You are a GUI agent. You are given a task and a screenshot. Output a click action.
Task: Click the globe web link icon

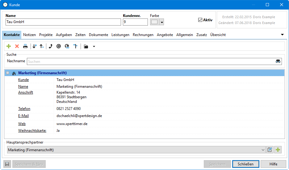(x=67, y=46)
